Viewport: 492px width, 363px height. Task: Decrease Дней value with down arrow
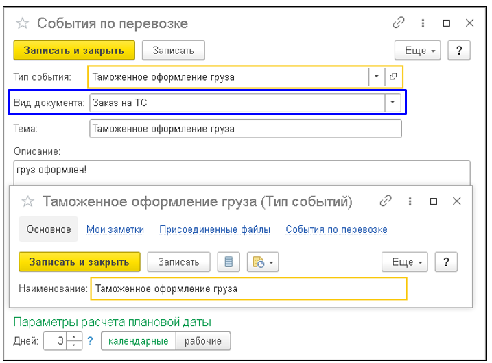pos(74,345)
